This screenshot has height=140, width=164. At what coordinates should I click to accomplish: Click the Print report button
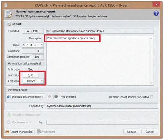pos(51,132)
